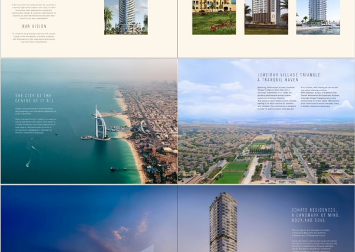Click the right text column under Jumeirah Village Triangle
This screenshot has width=355, height=252.
[320, 96]
